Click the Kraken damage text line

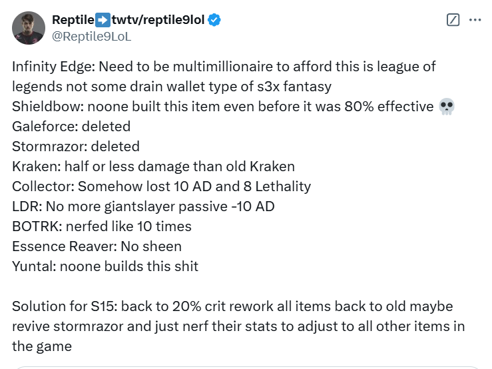(153, 167)
